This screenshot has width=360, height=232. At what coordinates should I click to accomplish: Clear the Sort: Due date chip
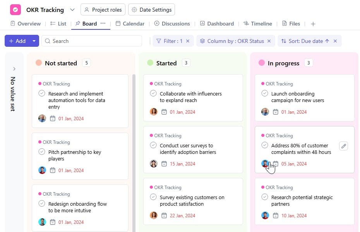(x=335, y=41)
